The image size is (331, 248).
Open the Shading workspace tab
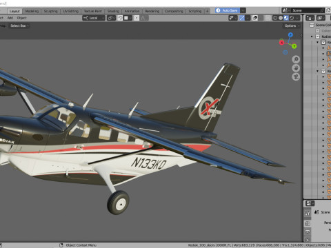click(x=113, y=11)
